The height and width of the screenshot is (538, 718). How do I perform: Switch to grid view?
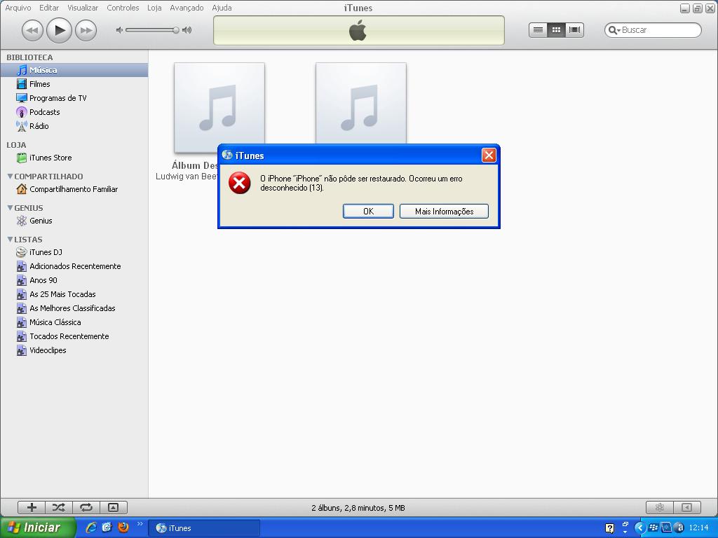point(556,30)
